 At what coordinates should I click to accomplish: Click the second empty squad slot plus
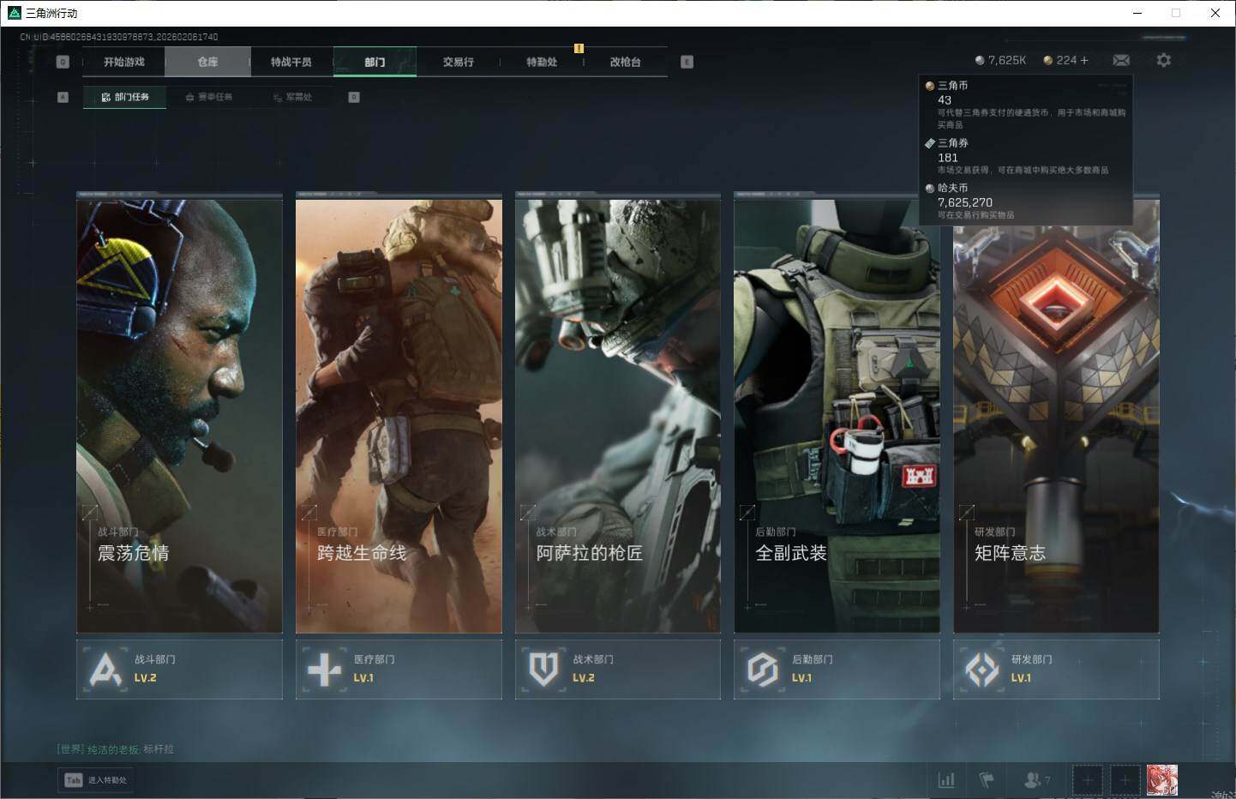[x=1125, y=780]
